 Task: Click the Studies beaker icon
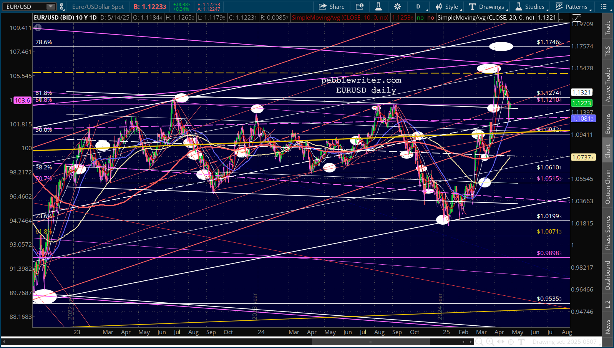tap(519, 7)
